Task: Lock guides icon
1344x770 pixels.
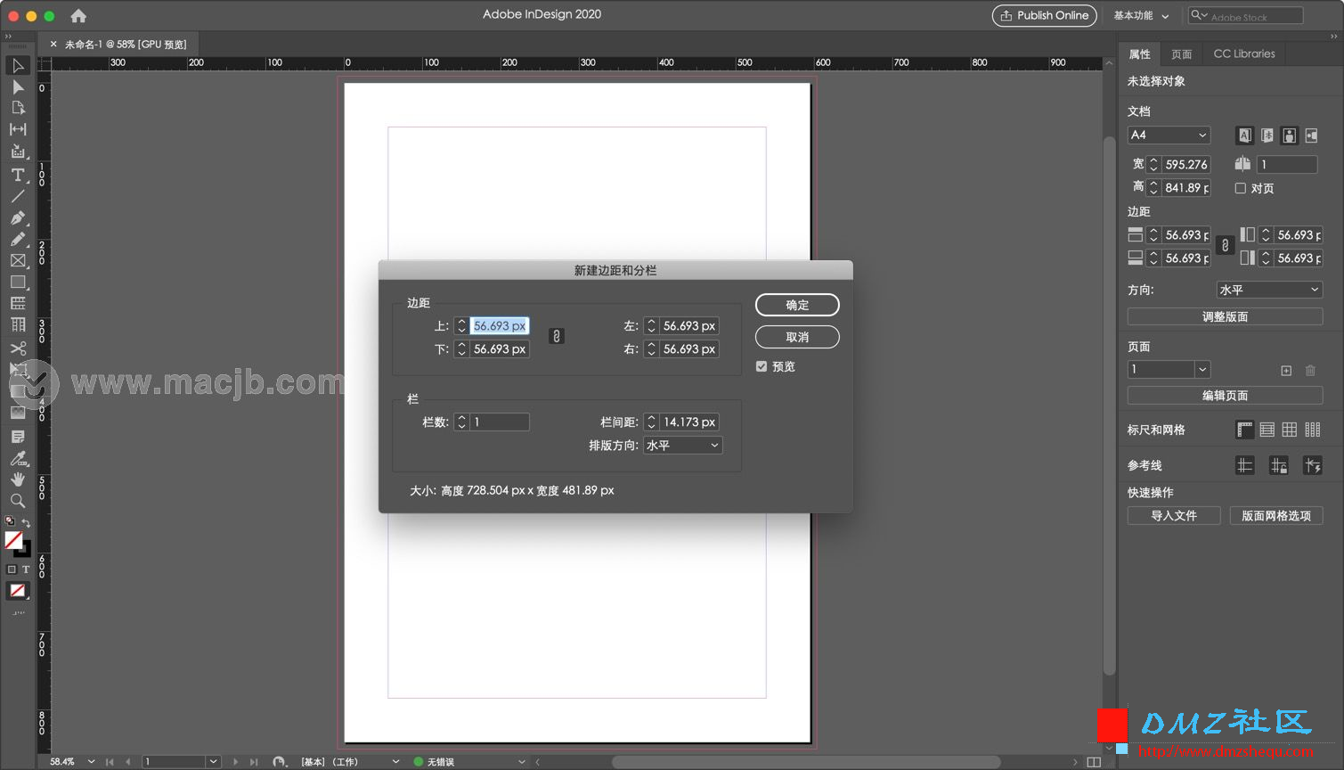Action: pos(1279,465)
